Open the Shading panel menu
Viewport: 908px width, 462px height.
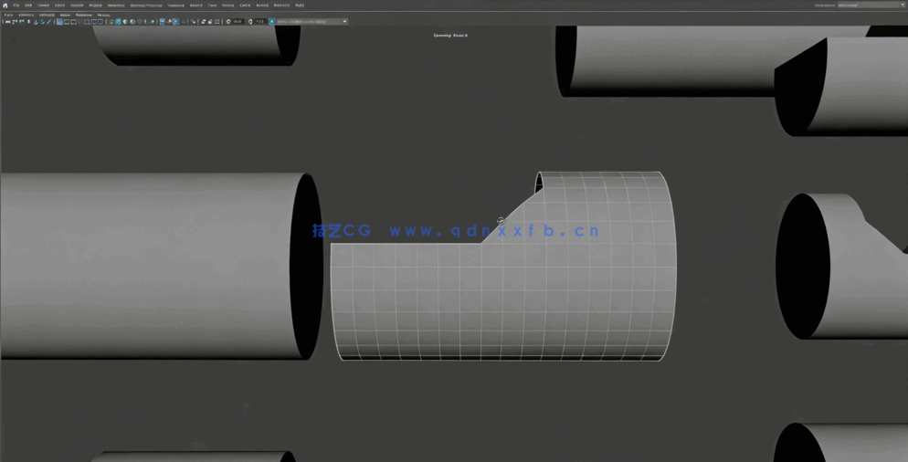(x=26, y=15)
